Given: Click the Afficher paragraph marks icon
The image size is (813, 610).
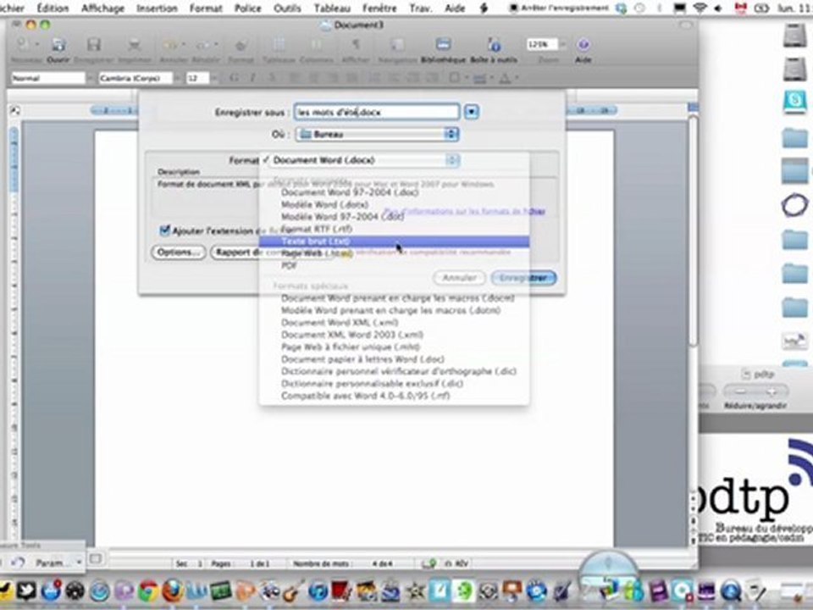Looking at the screenshot, I should [x=356, y=45].
